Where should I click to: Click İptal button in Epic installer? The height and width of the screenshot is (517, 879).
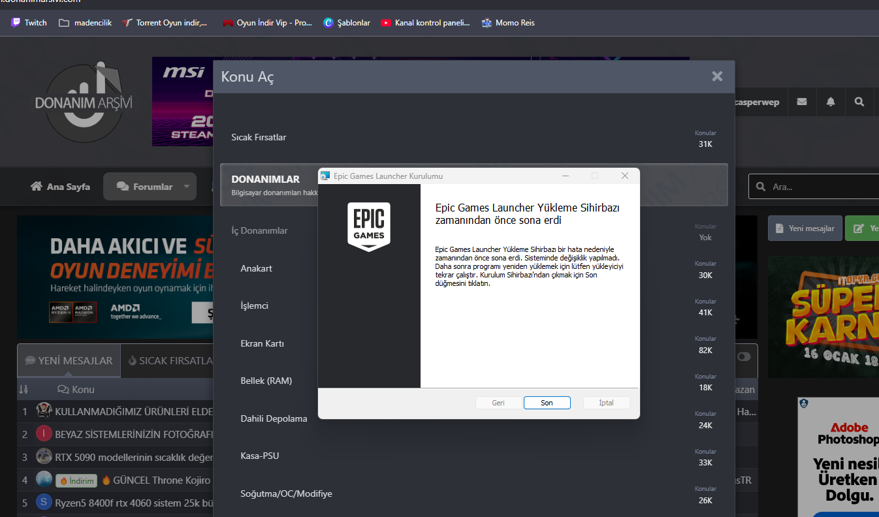[606, 403]
